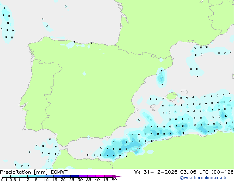
Task: Click the '(00+126' forecast offset text
Action: tap(222, 172)
